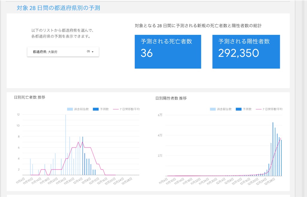Click the 11月6日 label on deaths chart

tap(20, 180)
